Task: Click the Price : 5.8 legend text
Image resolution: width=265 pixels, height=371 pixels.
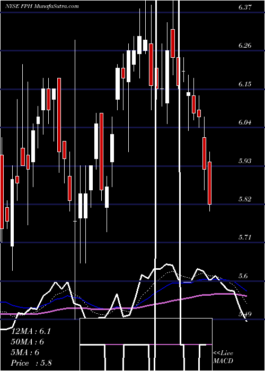Action: (32, 363)
